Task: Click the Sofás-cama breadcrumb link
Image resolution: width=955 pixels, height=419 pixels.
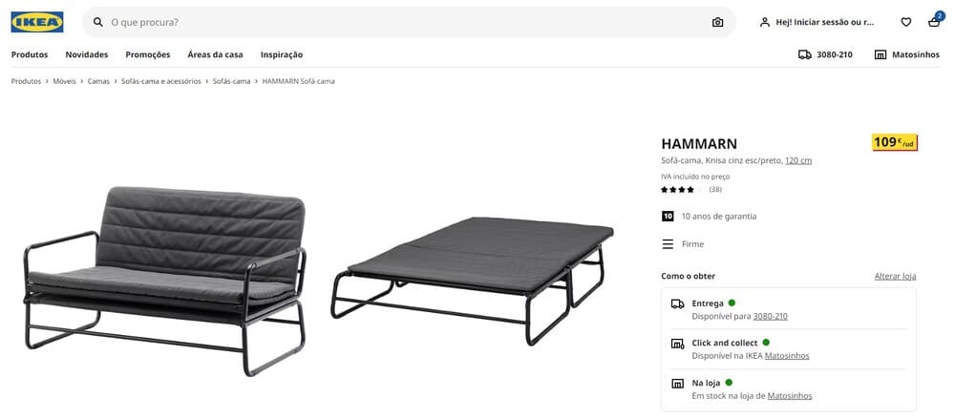Action: point(231,81)
